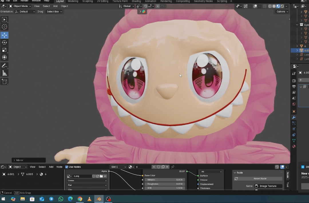Activate the Rotate tool
This screenshot has height=203, width=309.
tap(5, 42)
